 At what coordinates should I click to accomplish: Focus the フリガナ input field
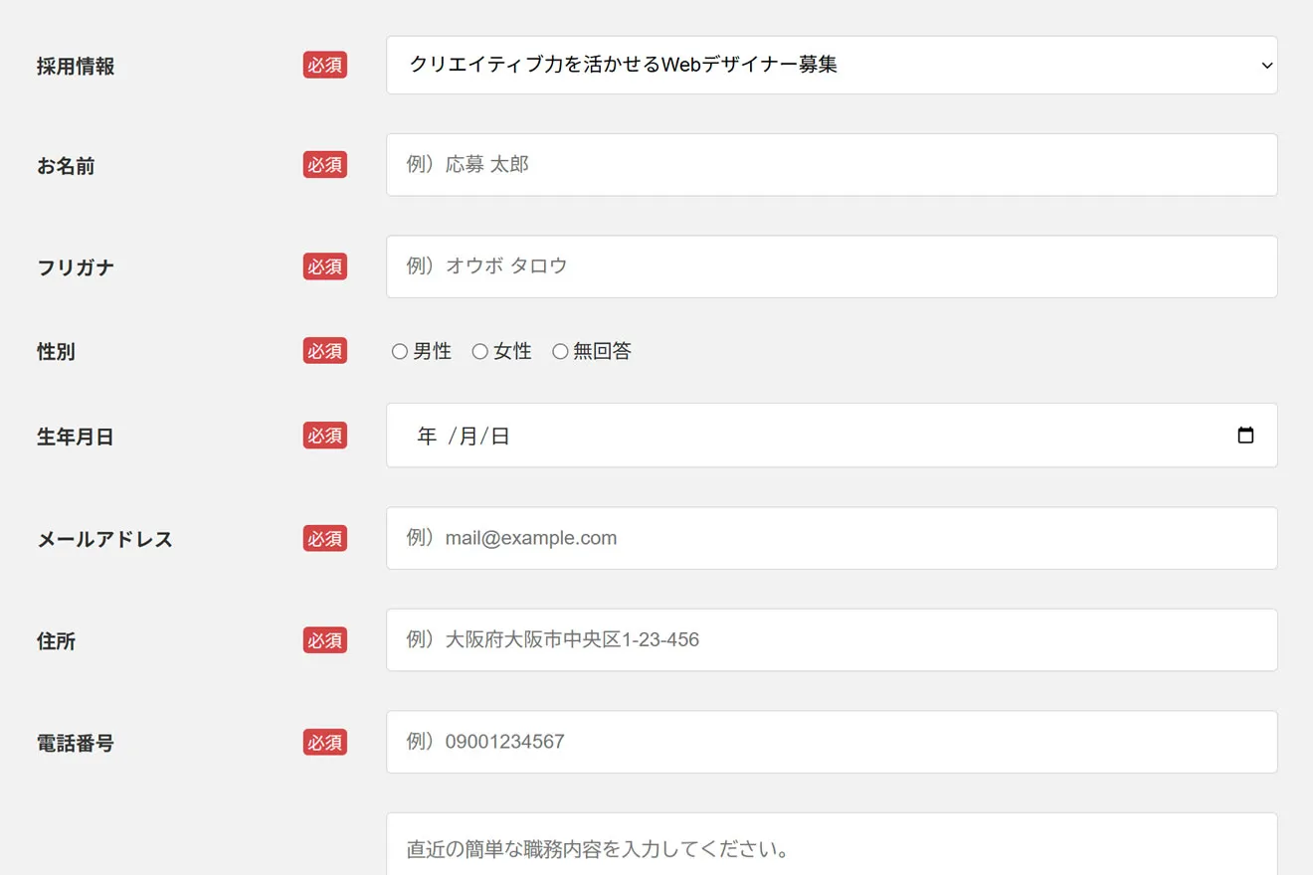[x=831, y=266]
